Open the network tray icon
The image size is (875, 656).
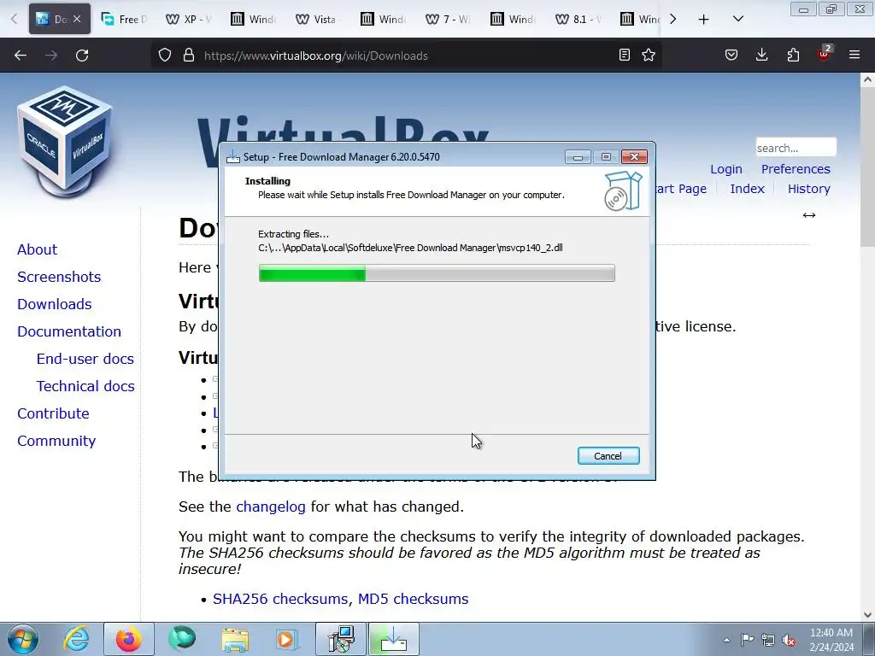pos(768,639)
